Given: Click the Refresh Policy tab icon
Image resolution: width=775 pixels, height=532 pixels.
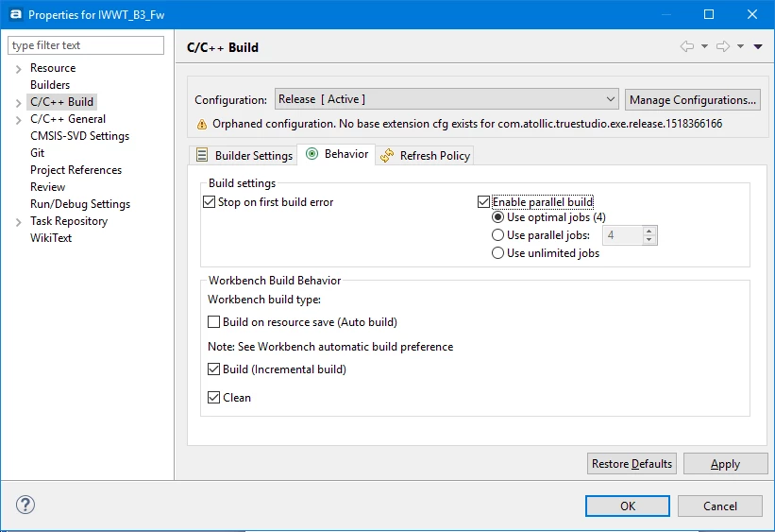Looking at the screenshot, I should [x=387, y=155].
